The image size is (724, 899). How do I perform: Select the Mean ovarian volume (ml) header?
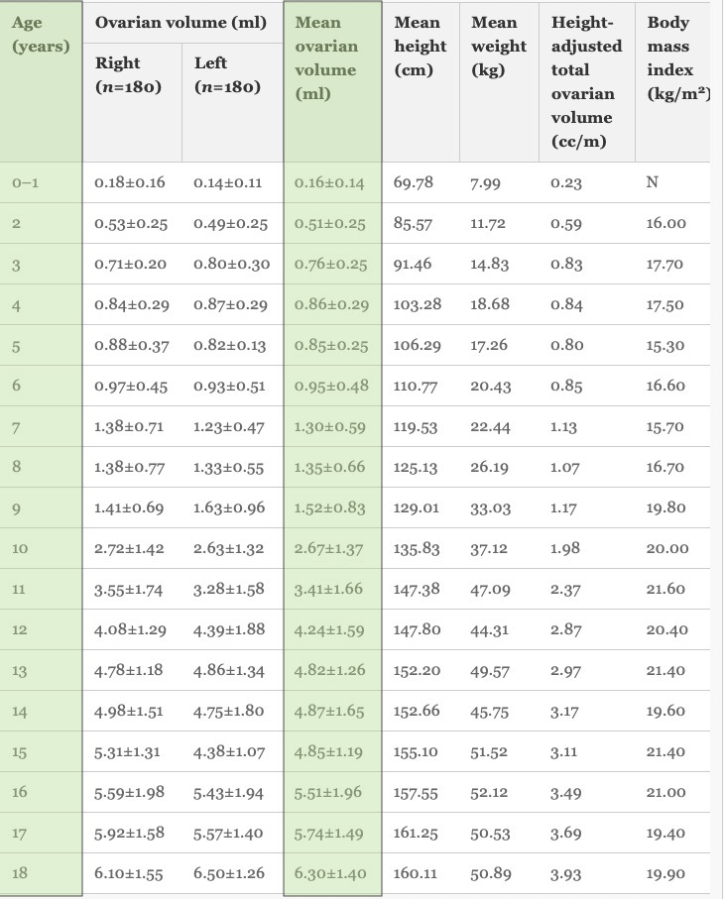(x=332, y=81)
